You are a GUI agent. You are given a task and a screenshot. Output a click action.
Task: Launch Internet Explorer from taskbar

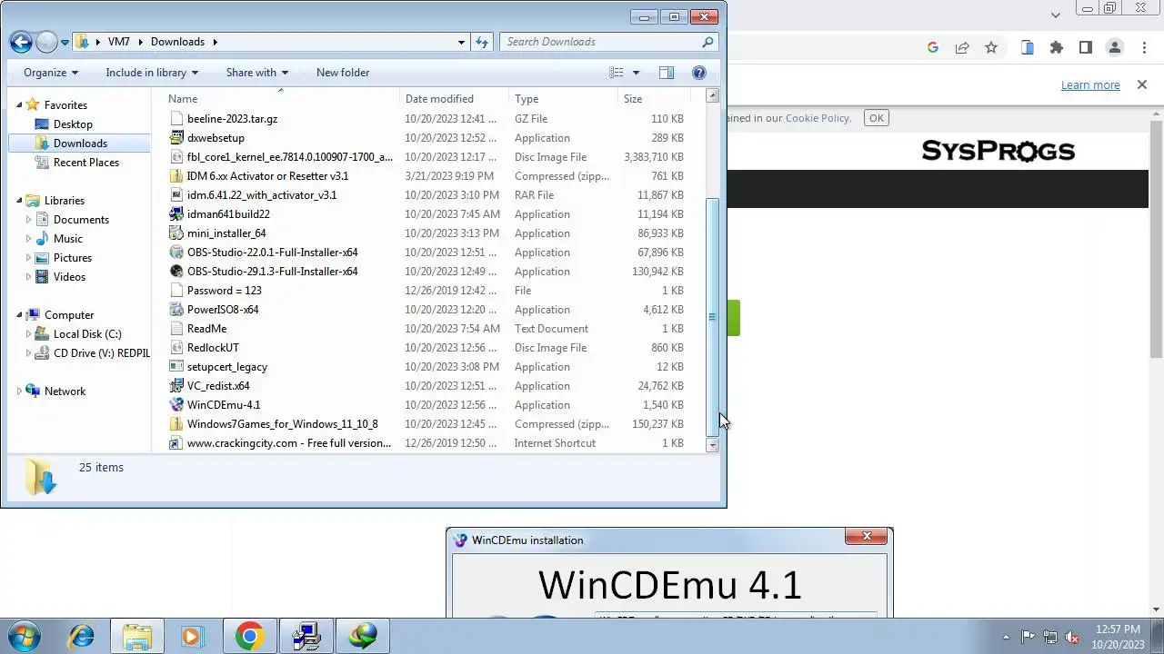coord(81,636)
